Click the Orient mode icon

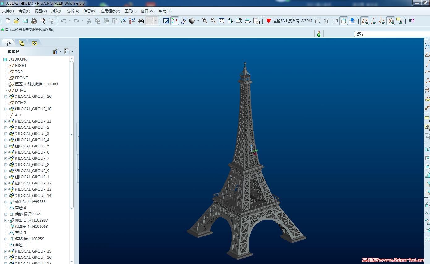point(183,21)
